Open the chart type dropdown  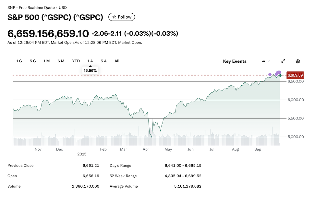click(x=269, y=61)
